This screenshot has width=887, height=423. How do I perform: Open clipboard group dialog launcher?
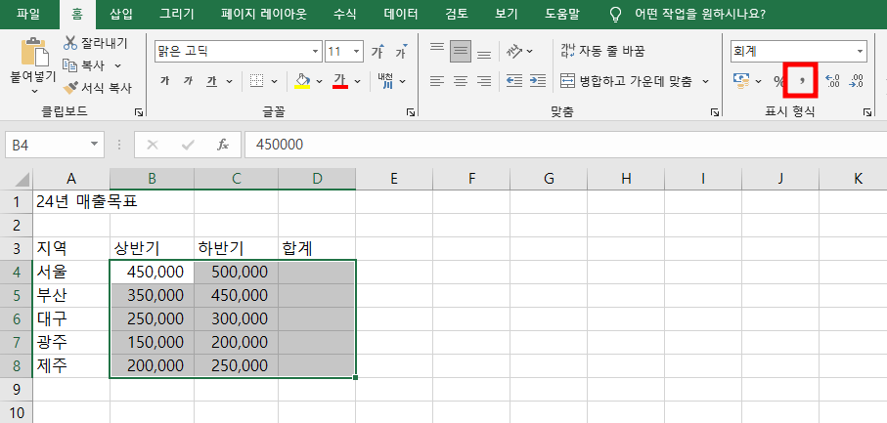pyautogui.click(x=139, y=113)
